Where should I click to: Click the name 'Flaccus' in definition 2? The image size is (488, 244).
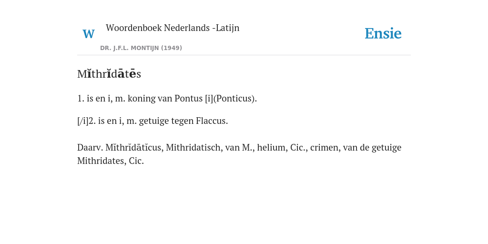(x=212, y=121)
